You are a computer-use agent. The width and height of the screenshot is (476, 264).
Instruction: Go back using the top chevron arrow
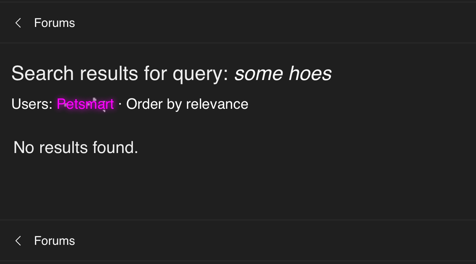click(x=18, y=23)
